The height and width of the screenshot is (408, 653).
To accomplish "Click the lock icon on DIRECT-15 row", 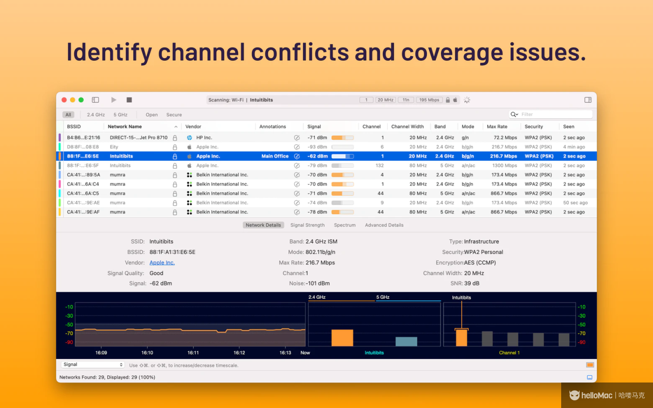I will point(175,138).
